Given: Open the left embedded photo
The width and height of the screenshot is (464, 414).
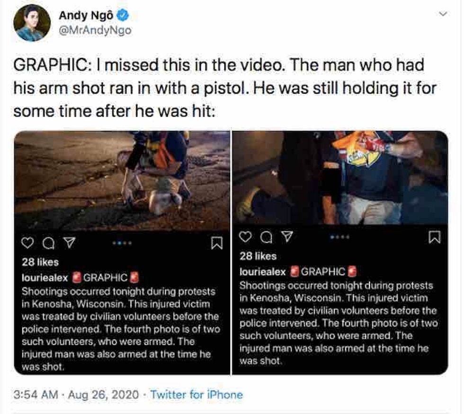Looking at the screenshot, I should 122,180.
